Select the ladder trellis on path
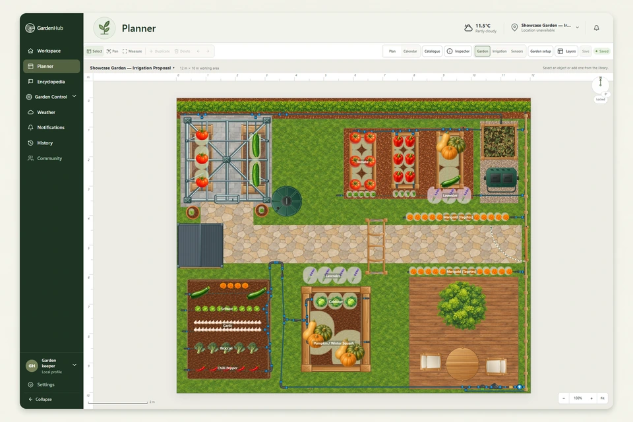The height and width of the screenshot is (422, 633). click(x=377, y=247)
